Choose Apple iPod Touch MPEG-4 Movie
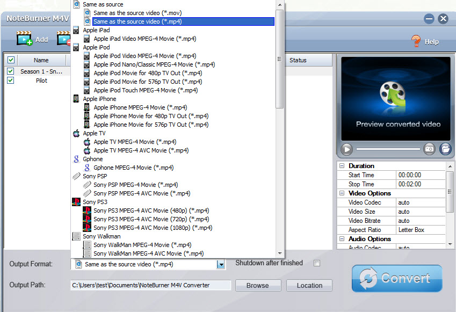The image size is (456, 312). tap(146, 90)
